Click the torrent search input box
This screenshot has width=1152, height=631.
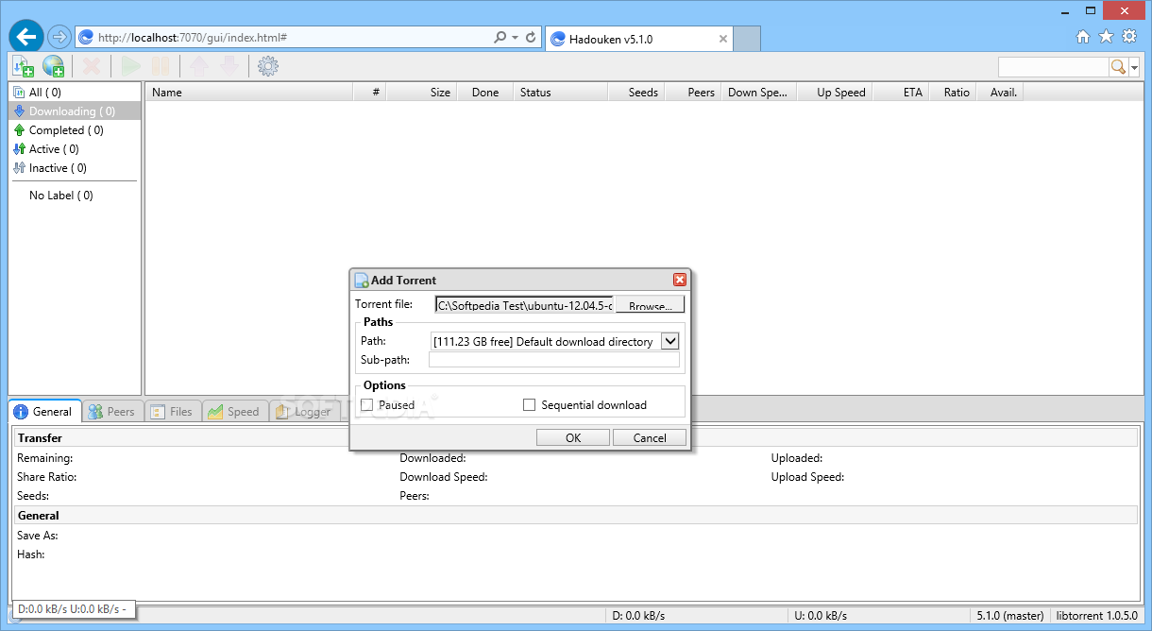[1054, 66]
